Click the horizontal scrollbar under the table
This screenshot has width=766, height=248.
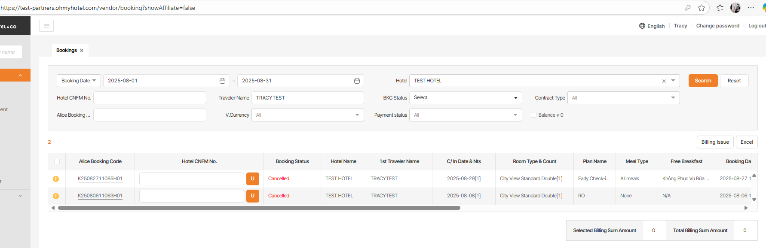pos(259,208)
